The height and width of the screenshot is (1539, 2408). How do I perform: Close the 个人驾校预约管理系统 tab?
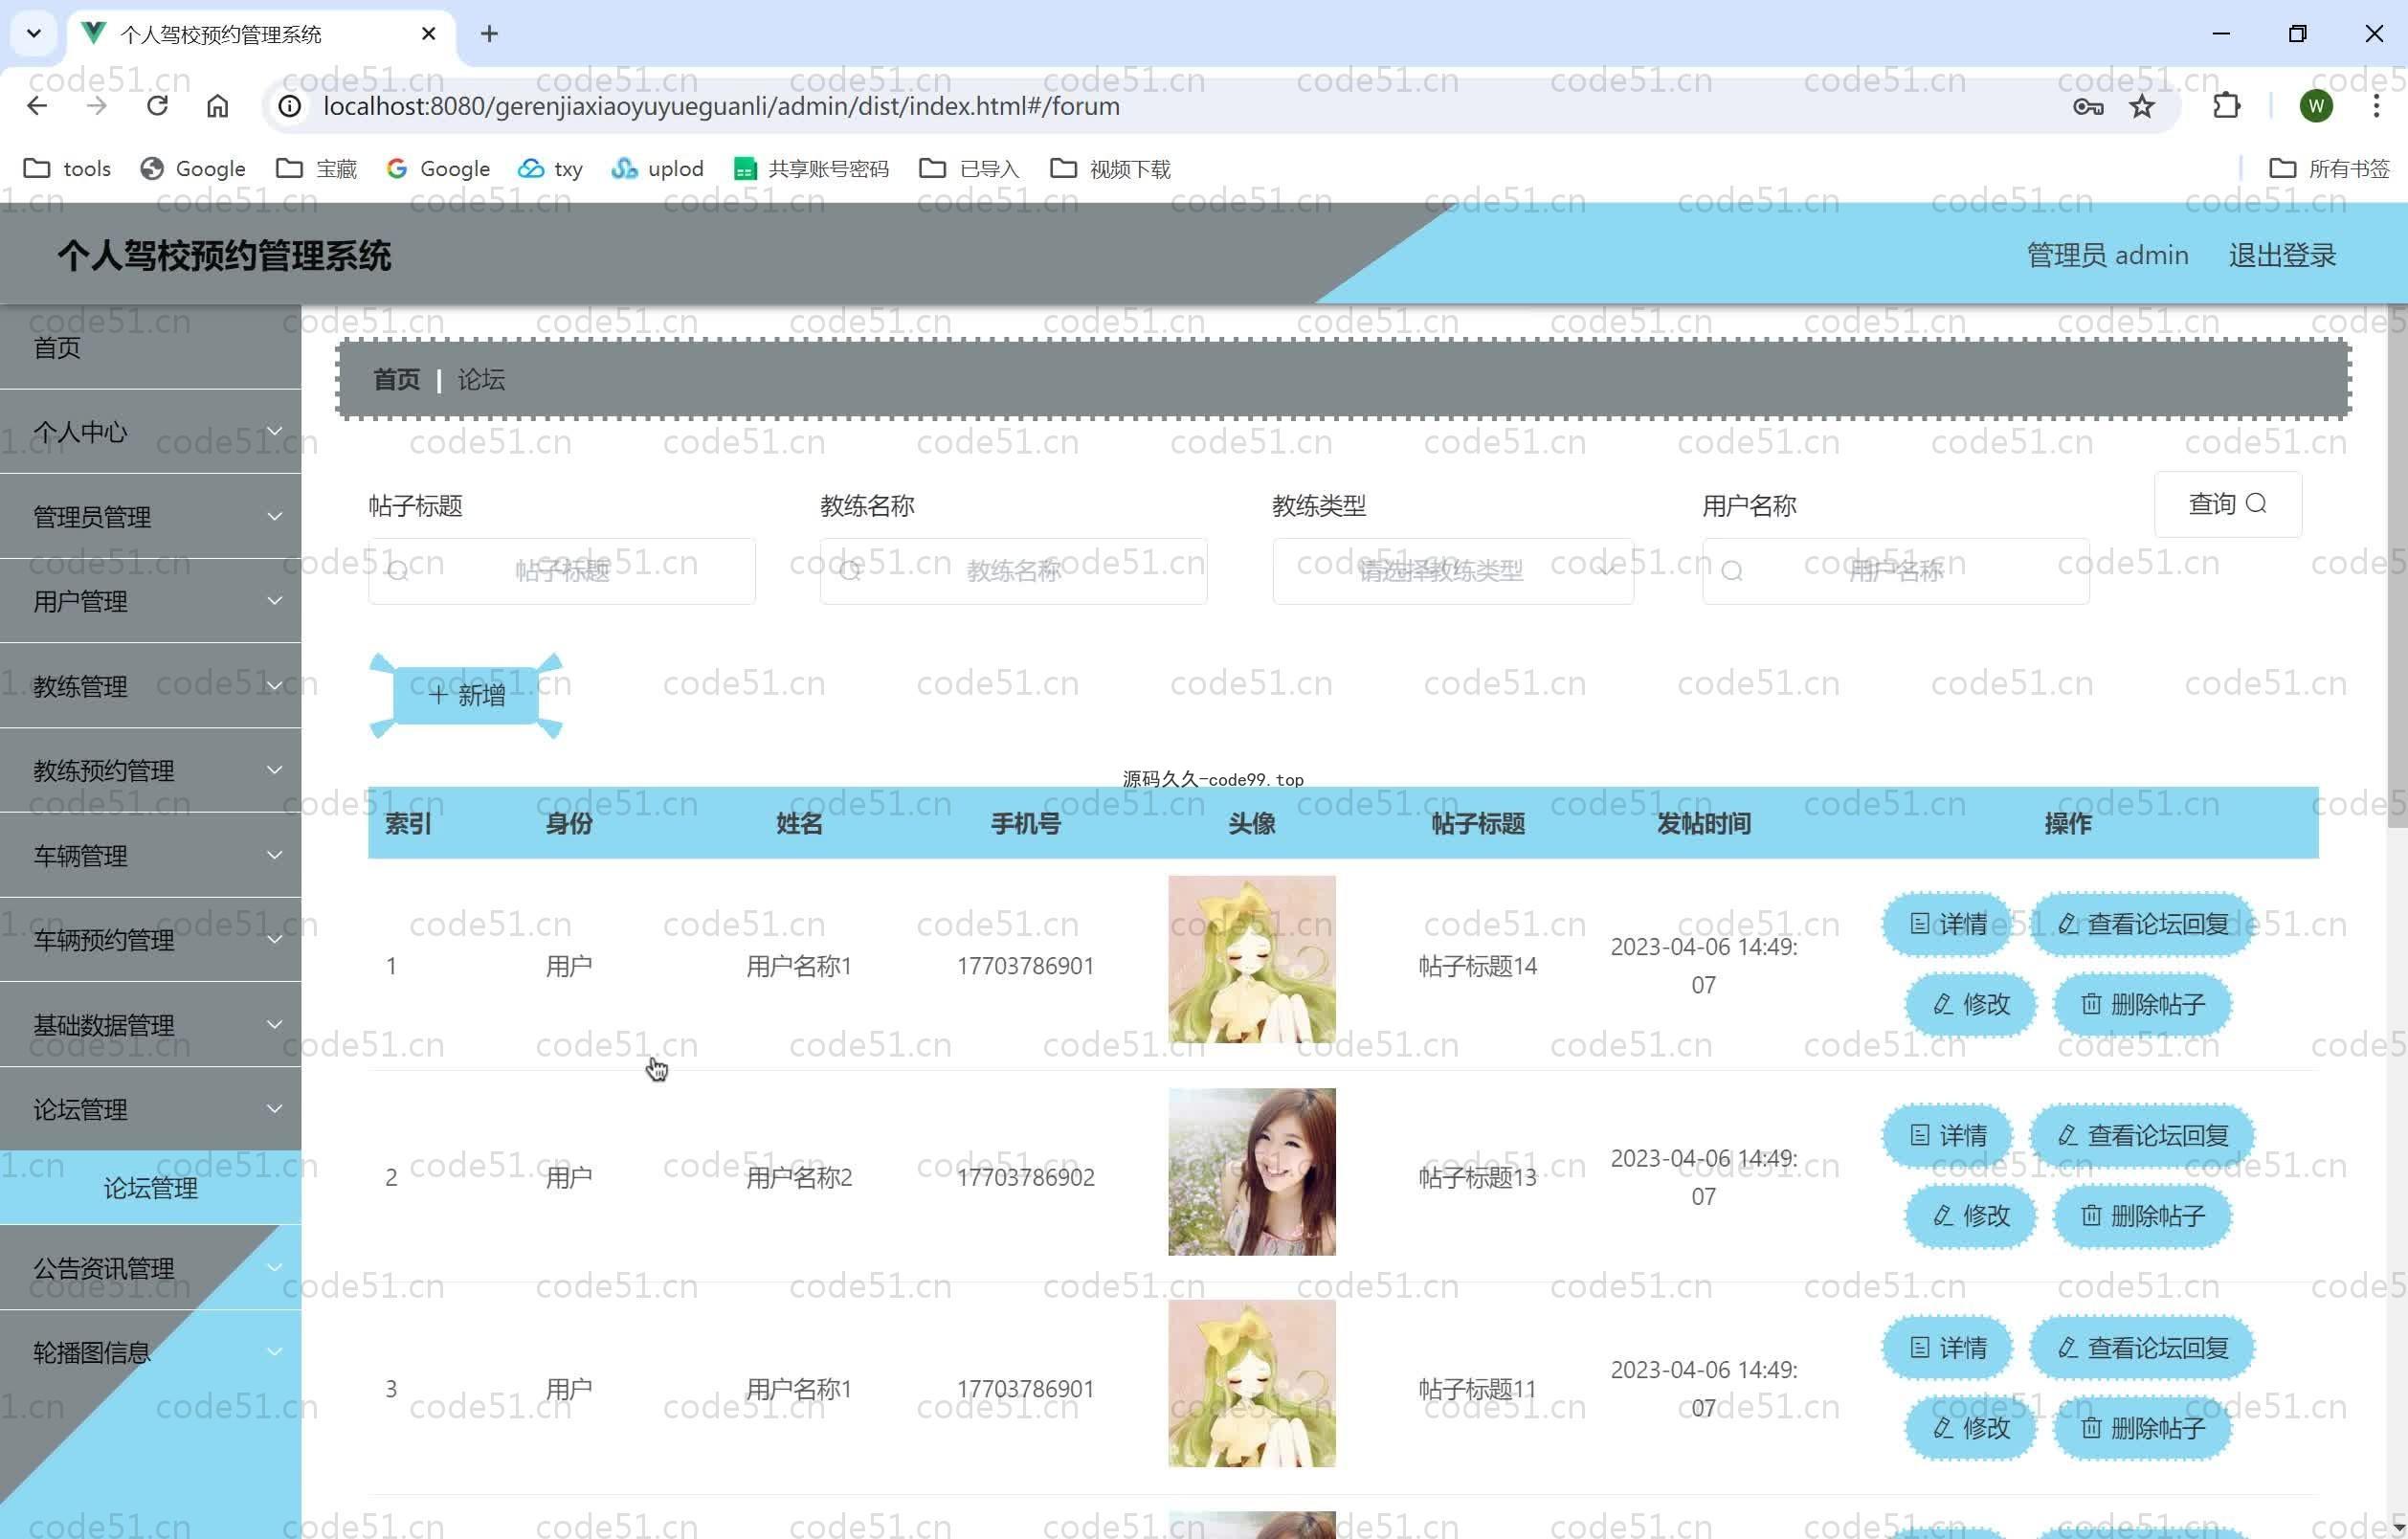point(428,34)
